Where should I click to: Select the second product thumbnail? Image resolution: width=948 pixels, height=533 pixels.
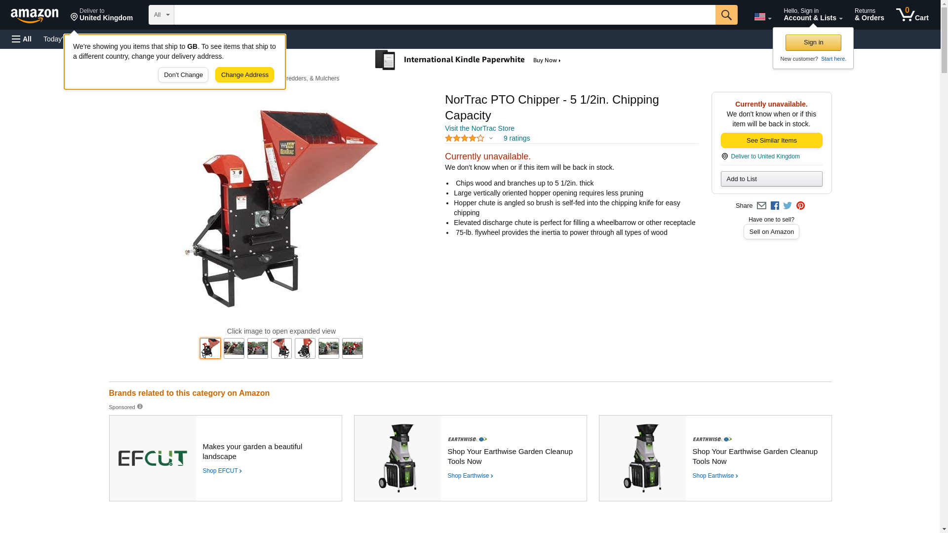(x=234, y=348)
